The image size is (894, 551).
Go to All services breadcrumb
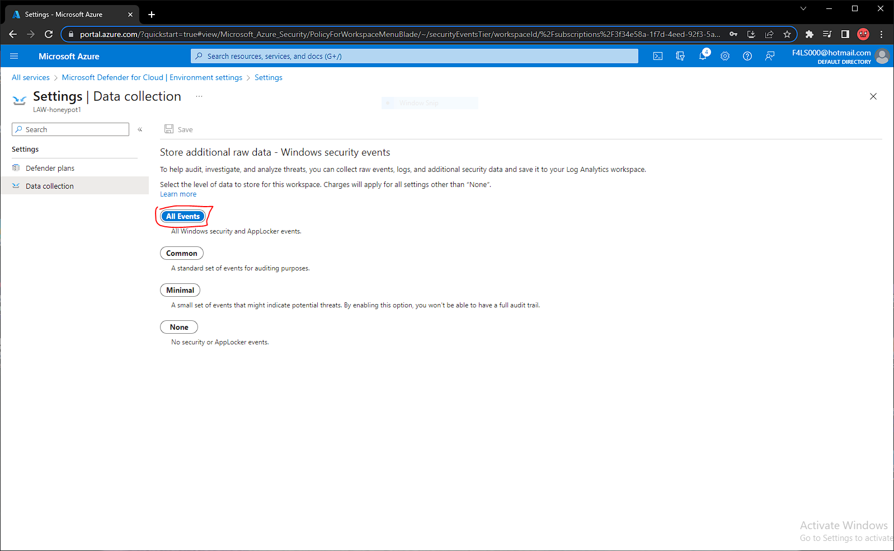pyautogui.click(x=31, y=77)
